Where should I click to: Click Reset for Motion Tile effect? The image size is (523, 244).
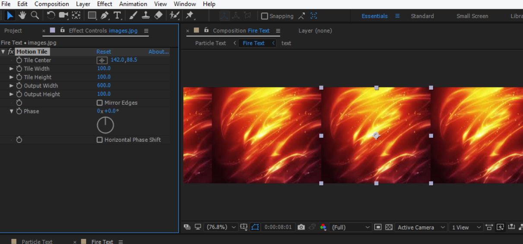click(x=104, y=52)
